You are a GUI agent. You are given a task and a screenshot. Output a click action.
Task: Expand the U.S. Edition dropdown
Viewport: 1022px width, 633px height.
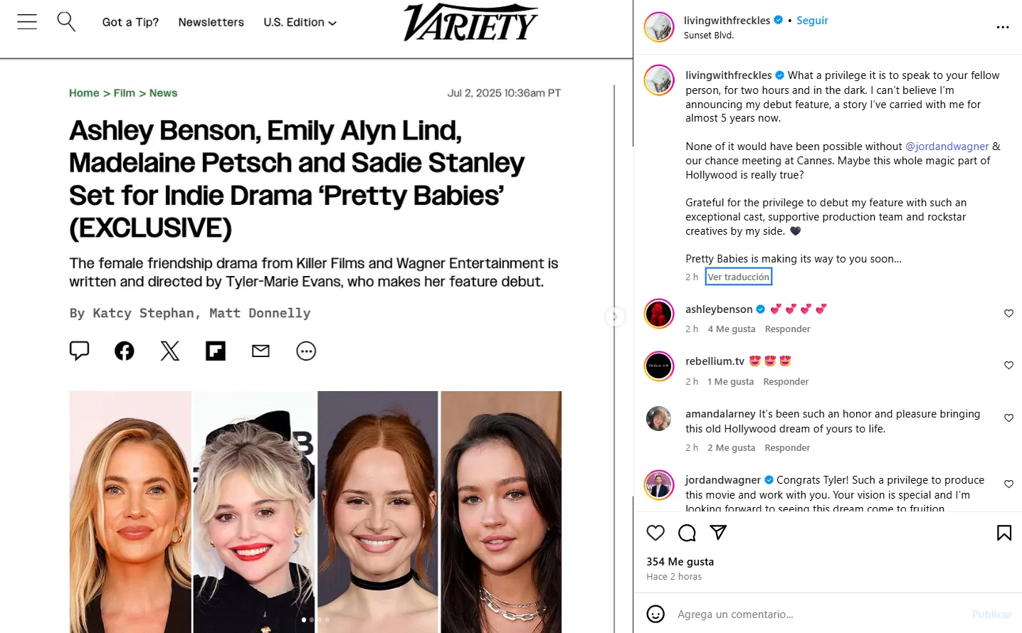tap(300, 22)
